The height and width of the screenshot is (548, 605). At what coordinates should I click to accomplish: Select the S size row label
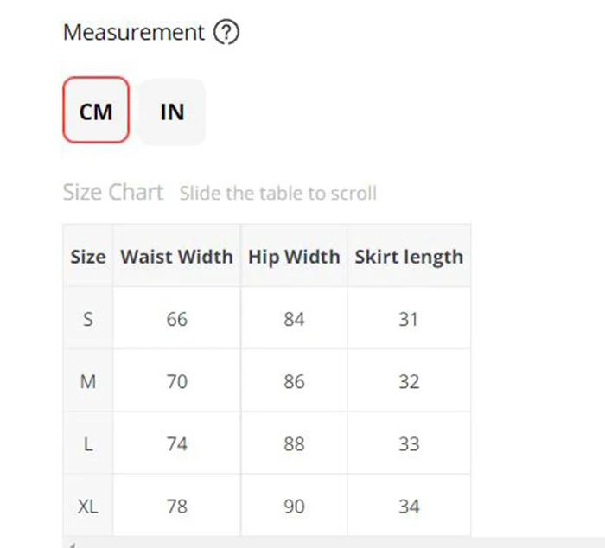(x=88, y=319)
